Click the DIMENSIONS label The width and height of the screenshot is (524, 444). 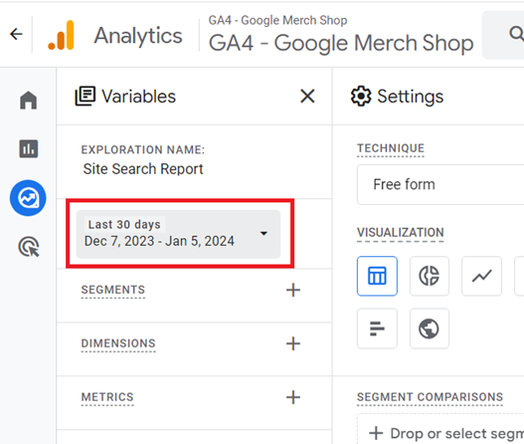pyautogui.click(x=118, y=343)
